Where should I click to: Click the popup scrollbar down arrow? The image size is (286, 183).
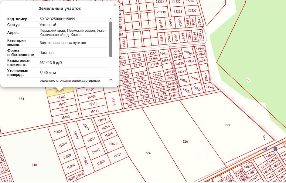(x=111, y=80)
